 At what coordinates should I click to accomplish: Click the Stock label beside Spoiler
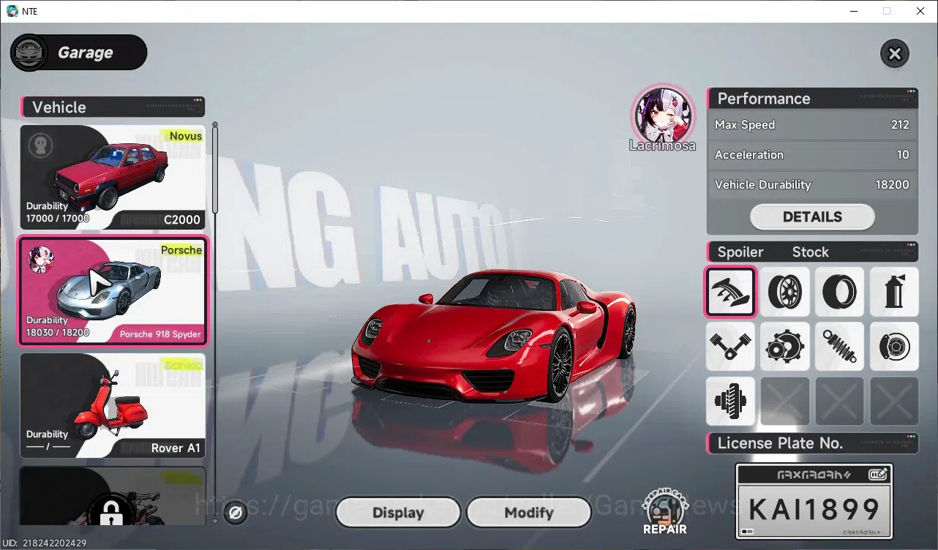(810, 252)
